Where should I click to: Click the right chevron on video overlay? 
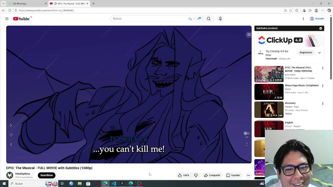(x=11, y=125)
